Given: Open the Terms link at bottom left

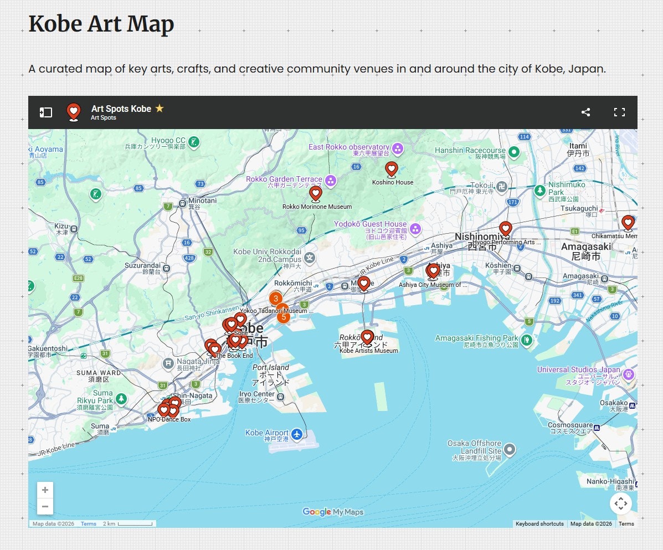Looking at the screenshot, I should (89, 524).
